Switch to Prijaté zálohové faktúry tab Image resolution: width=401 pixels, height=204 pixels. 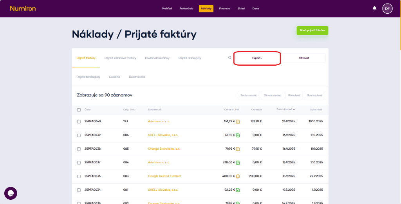(120, 58)
